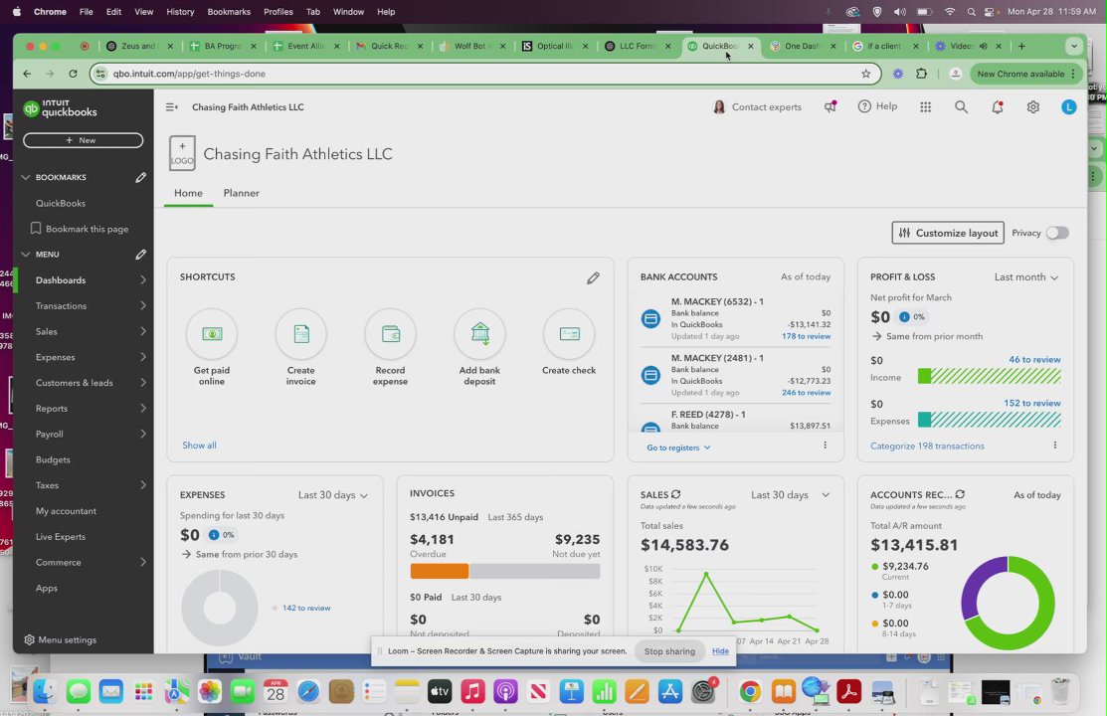
Task: Click the Customize layout button
Action: [x=948, y=233]
